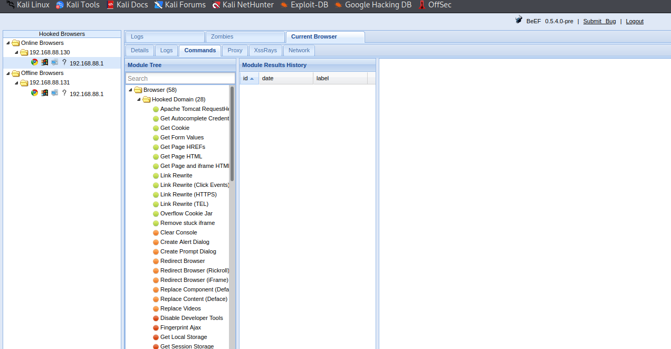
Task: Click the green icon beside Overflow Cookie Jar
Action: pos(156,214)
